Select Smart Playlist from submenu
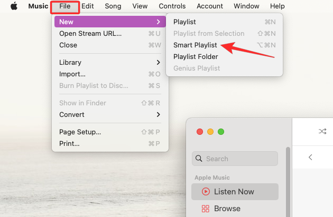333x217 pixels. coord(195,45)
